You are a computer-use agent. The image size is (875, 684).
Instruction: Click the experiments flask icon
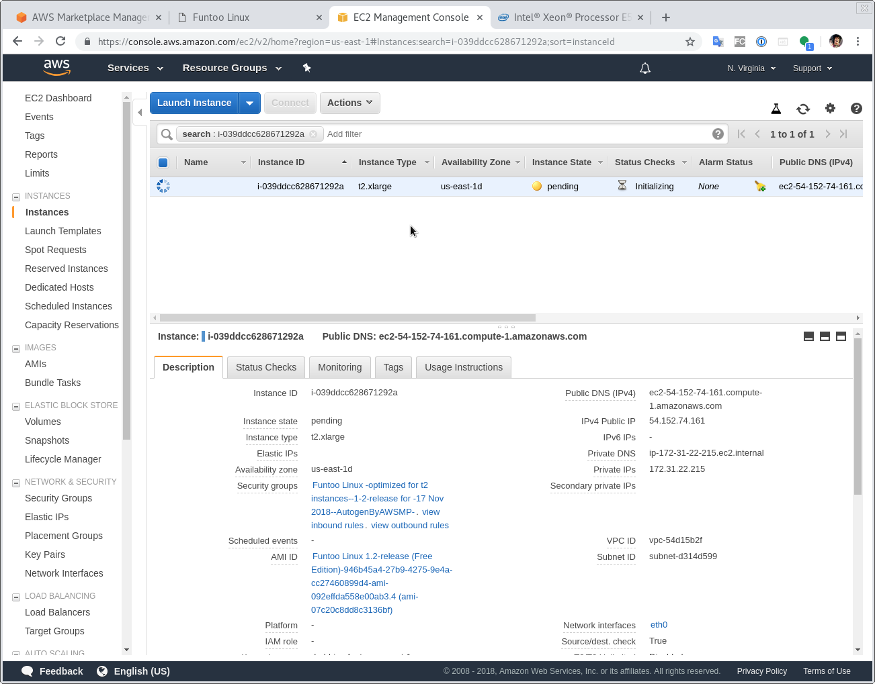pos(776,109)
